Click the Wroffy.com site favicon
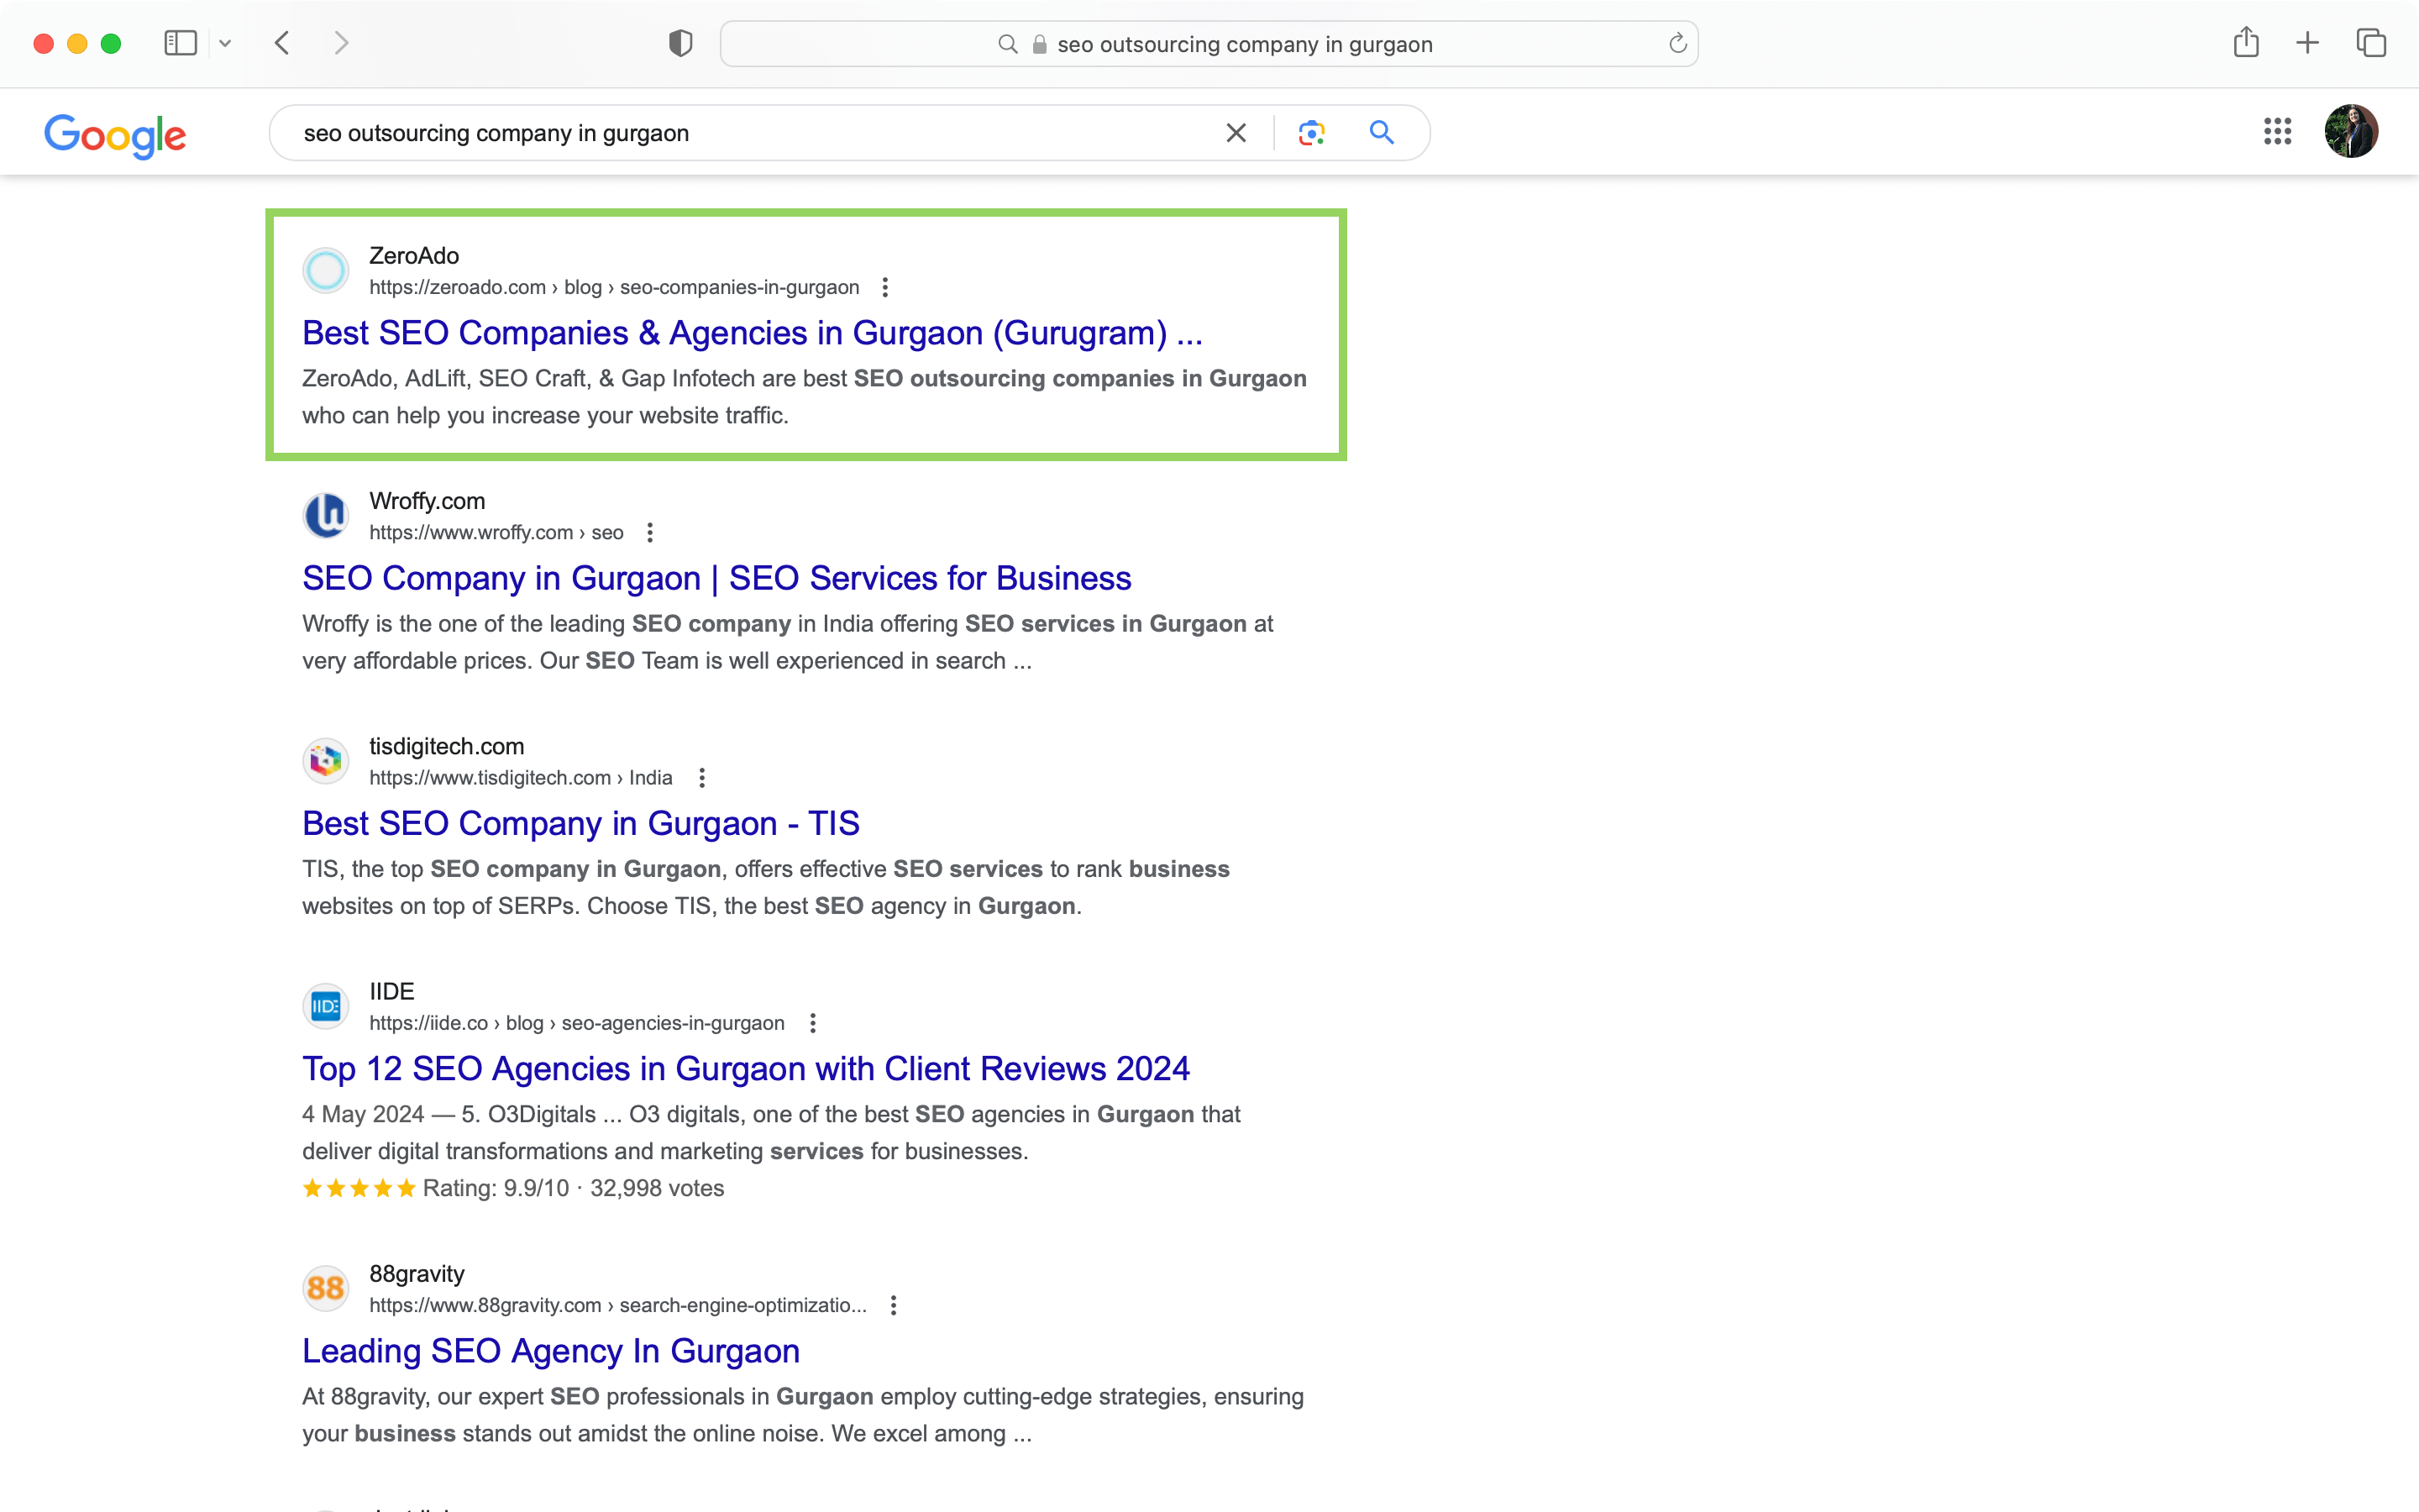This screenshot has height=1512, width=2419. [x=326, y=515]
